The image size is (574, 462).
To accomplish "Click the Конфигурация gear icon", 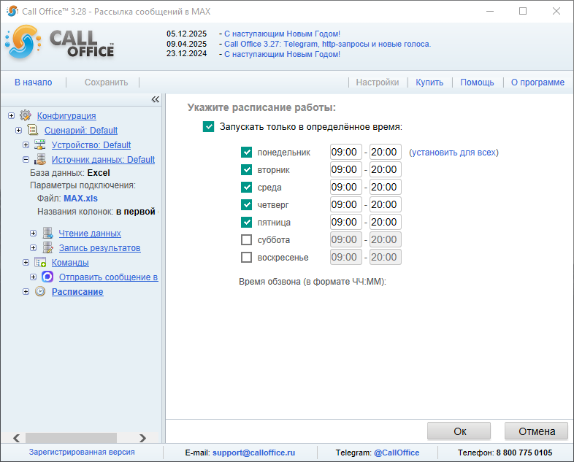I will 26,115.
